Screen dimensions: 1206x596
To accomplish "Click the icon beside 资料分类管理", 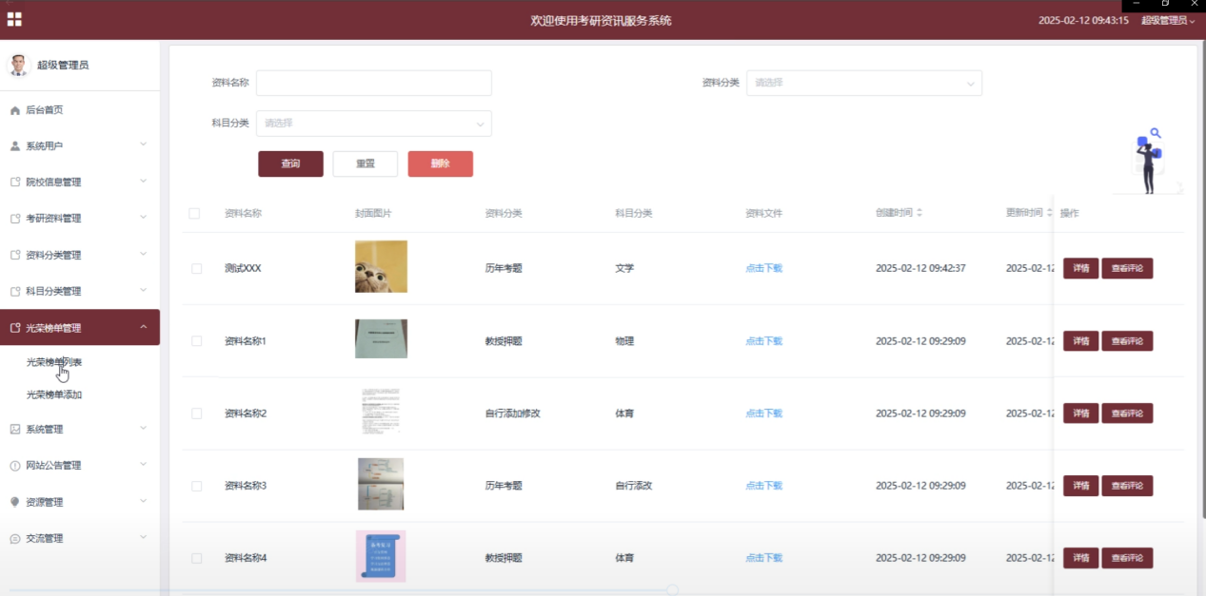I will (15, 255).
